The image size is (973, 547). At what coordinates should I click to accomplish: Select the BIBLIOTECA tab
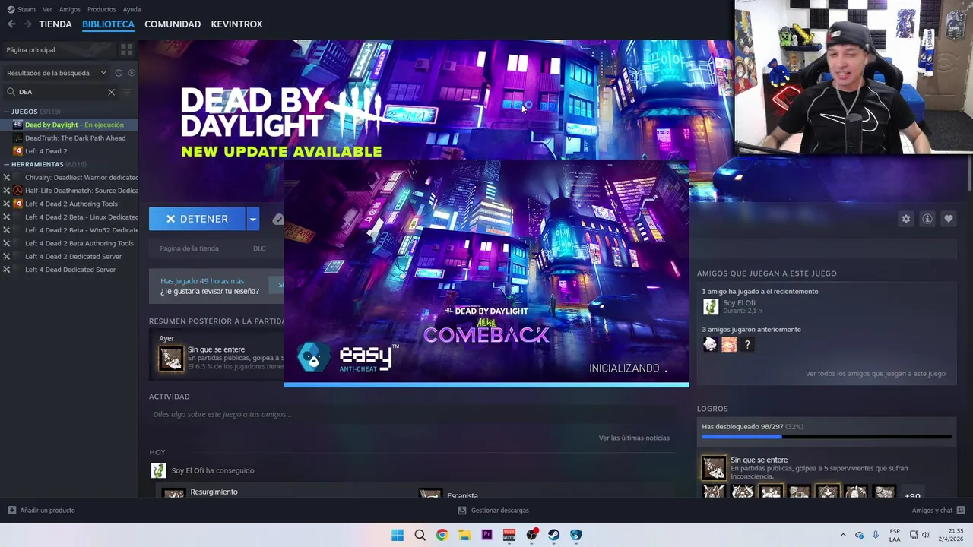[x=108, y=24]
